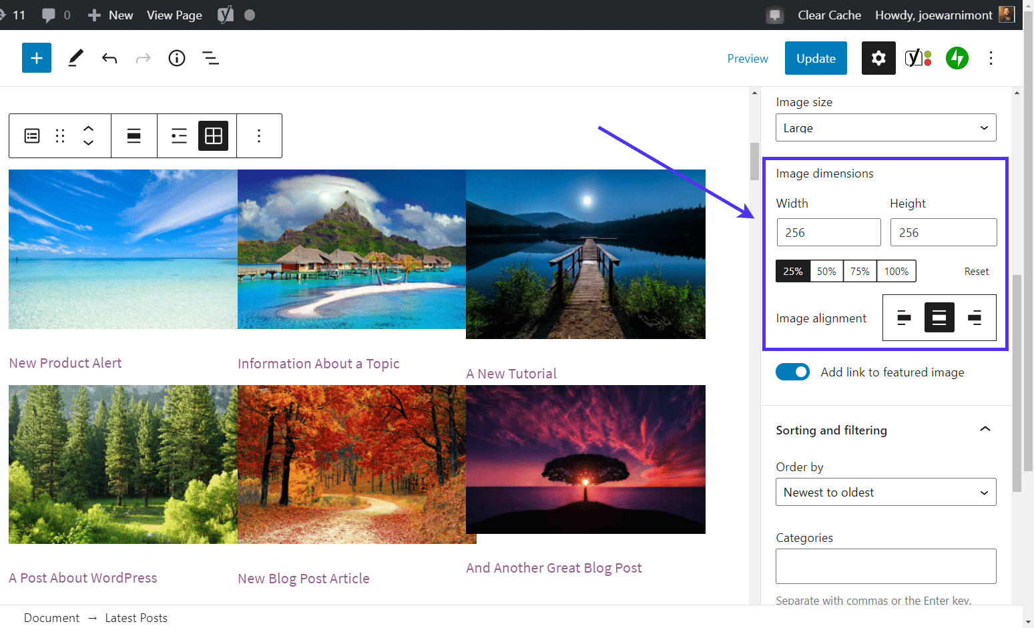Click New in the admin bar
The image size is (1034, 628).
point(109,15)
